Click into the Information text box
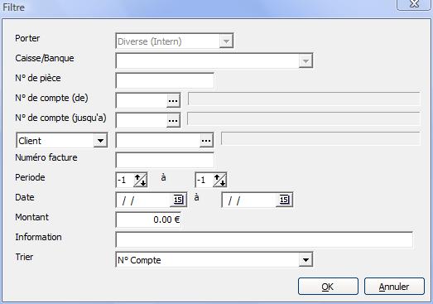 coord(264,239)
